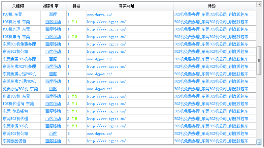Select keyword POS机办理 东莞
This screenshot has height=148, width=264.
(16, 29)
